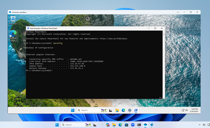Image resolution: width=210 pixels, height=128 pixels.
Task: Close the Windows Sandbox window
Action: pos(197,12)
